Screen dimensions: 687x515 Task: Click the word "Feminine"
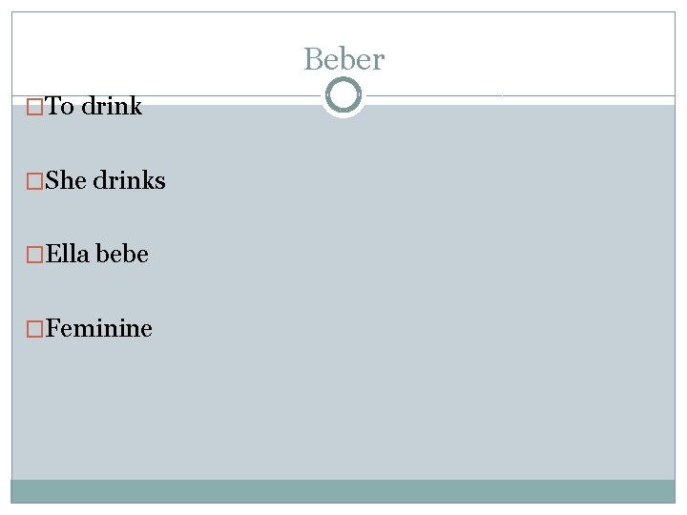(x=99, y=329)
